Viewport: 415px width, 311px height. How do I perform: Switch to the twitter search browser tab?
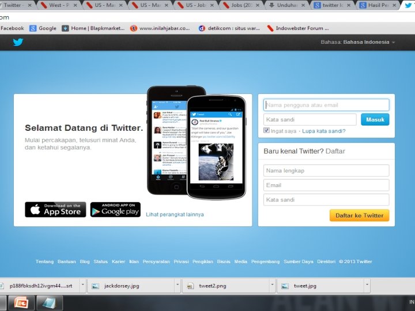[333, 5]
